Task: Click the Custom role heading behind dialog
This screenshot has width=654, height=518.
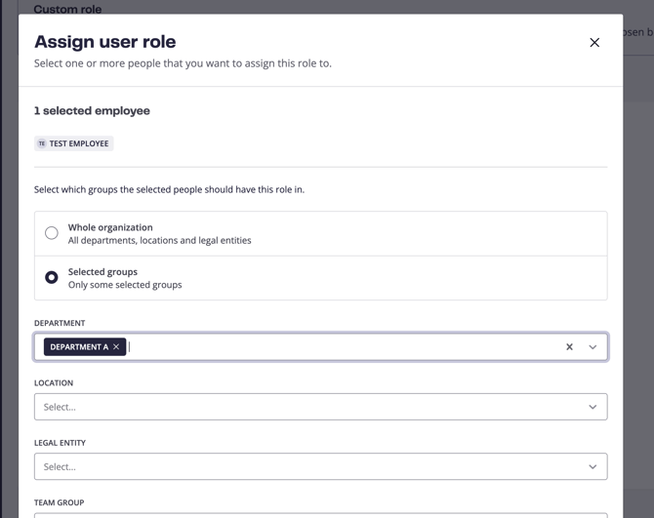Action: pos(67,9)
